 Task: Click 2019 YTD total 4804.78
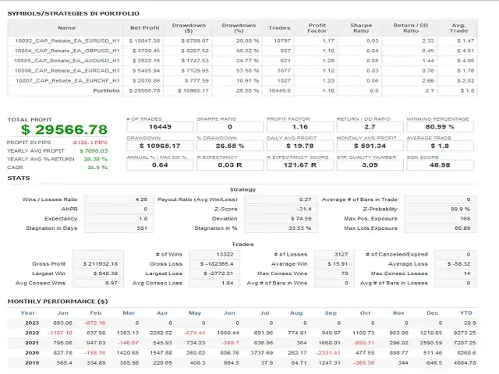click(x=465, y=362)
